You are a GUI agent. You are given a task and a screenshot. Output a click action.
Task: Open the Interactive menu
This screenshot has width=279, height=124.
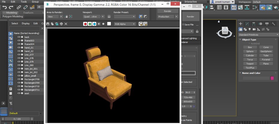[x=191, y=2]
